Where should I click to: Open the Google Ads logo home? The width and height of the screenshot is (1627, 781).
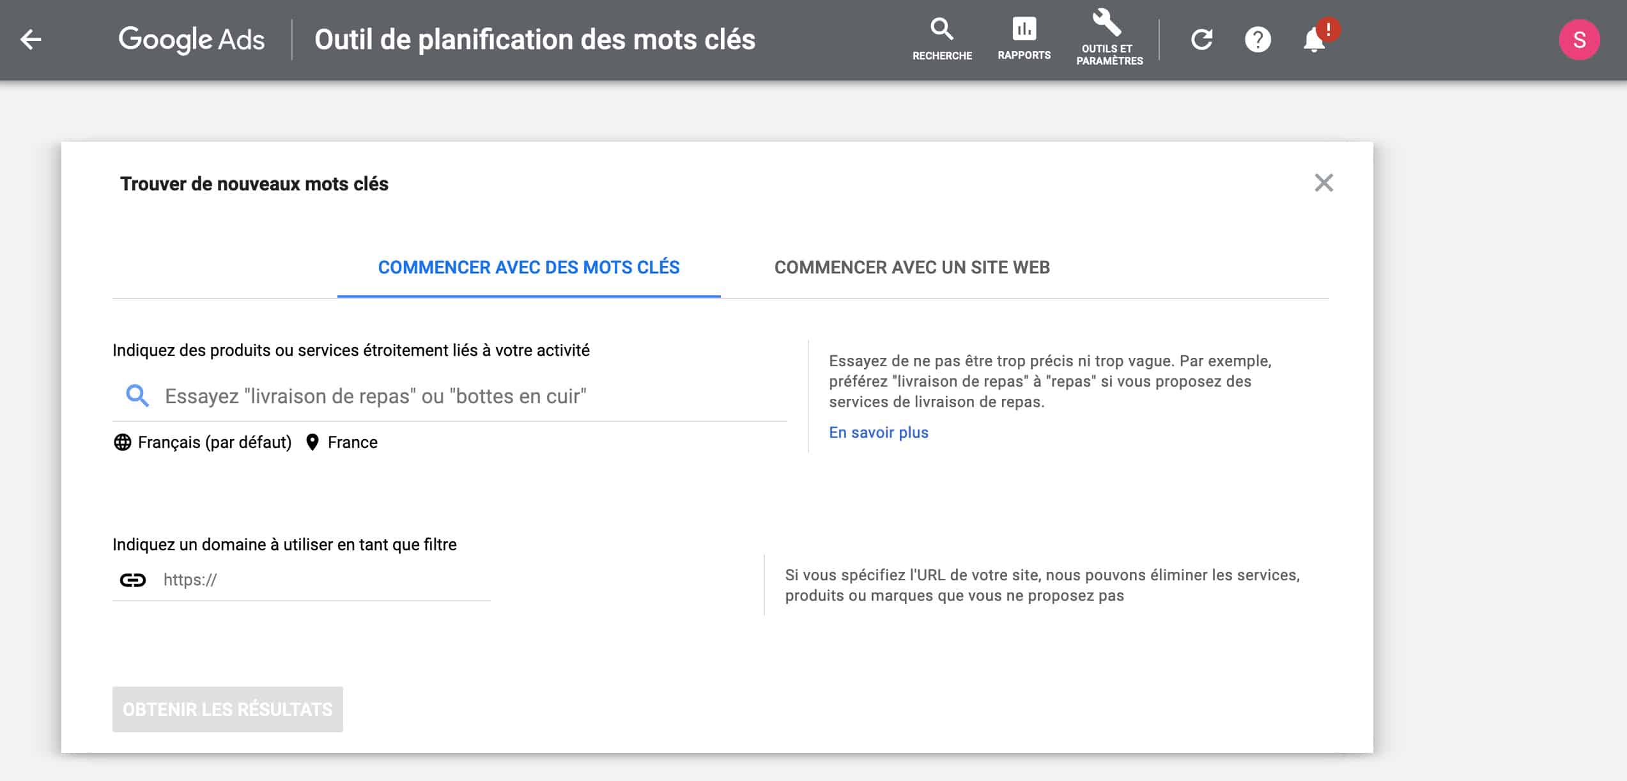(191, 40)
